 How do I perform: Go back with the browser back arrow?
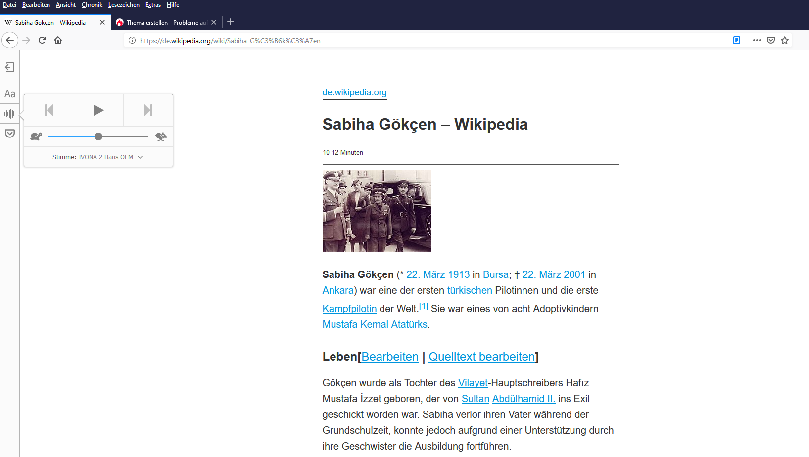tap(10, 40)
